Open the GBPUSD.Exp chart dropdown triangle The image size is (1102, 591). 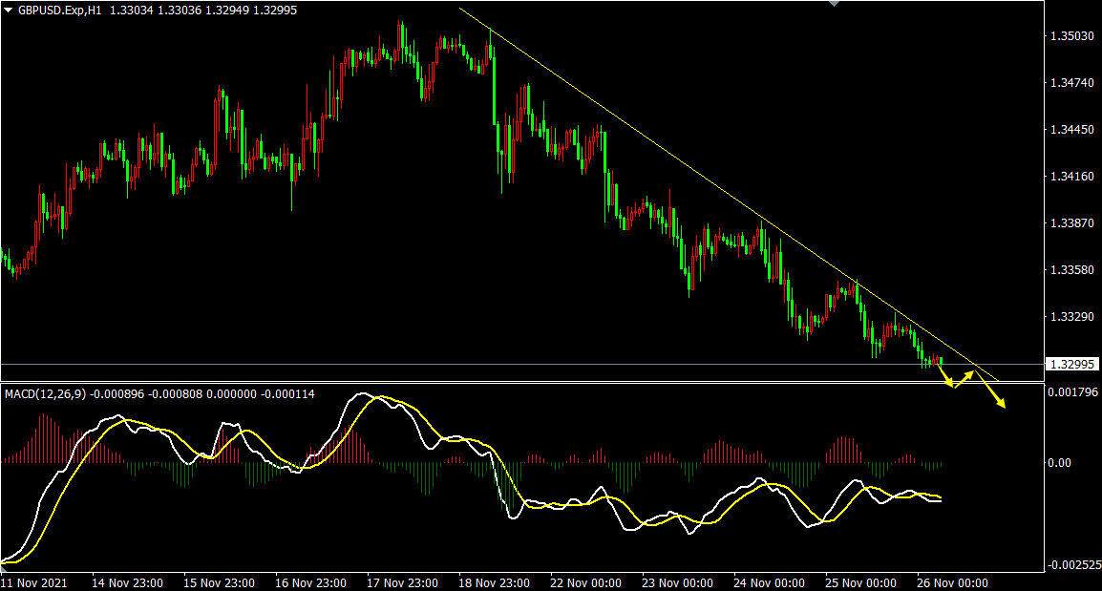click(9, 10)
